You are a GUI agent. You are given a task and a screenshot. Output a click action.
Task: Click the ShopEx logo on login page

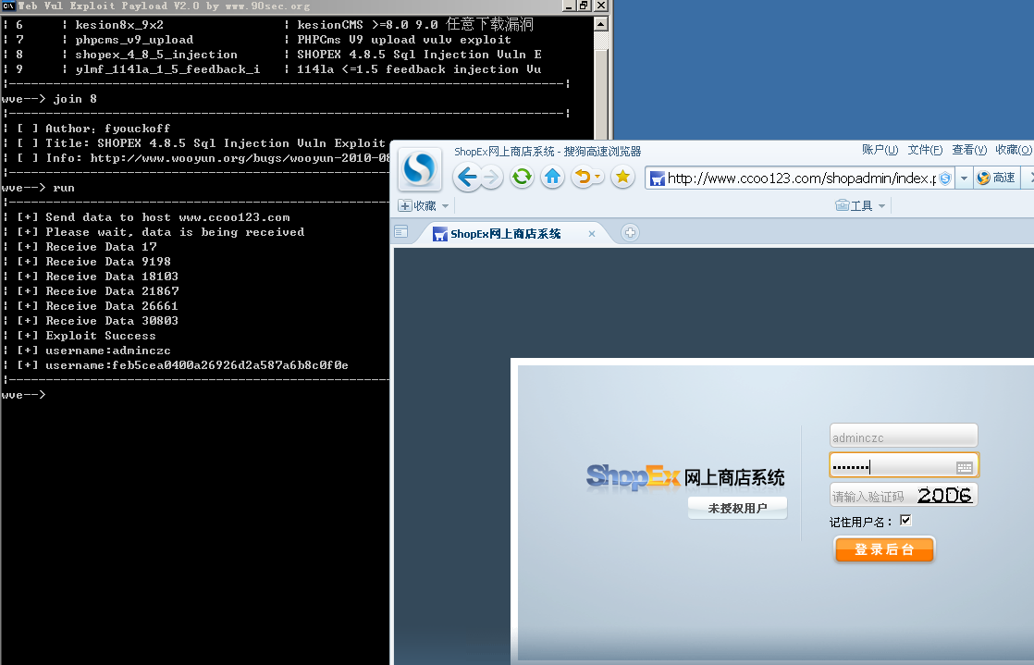coord(632,476)
